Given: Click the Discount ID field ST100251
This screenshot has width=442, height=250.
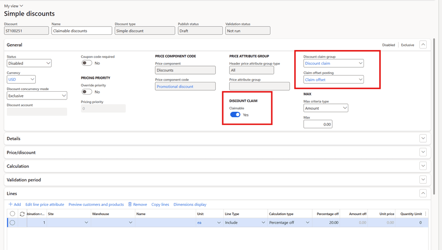Looking at the screenshot, I should (26, 31).
